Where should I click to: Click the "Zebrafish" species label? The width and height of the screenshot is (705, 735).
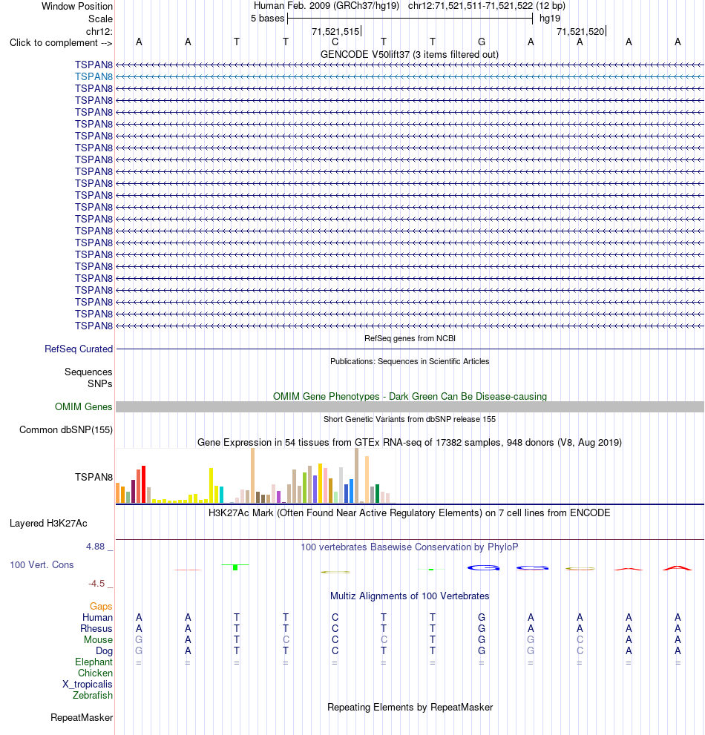pos(93,695)
